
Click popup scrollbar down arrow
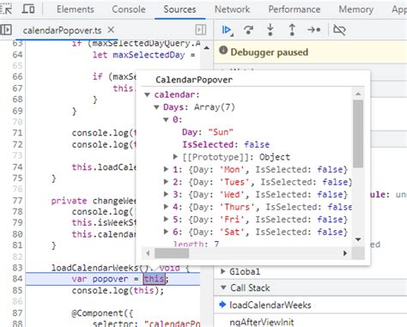pos(358,239)
